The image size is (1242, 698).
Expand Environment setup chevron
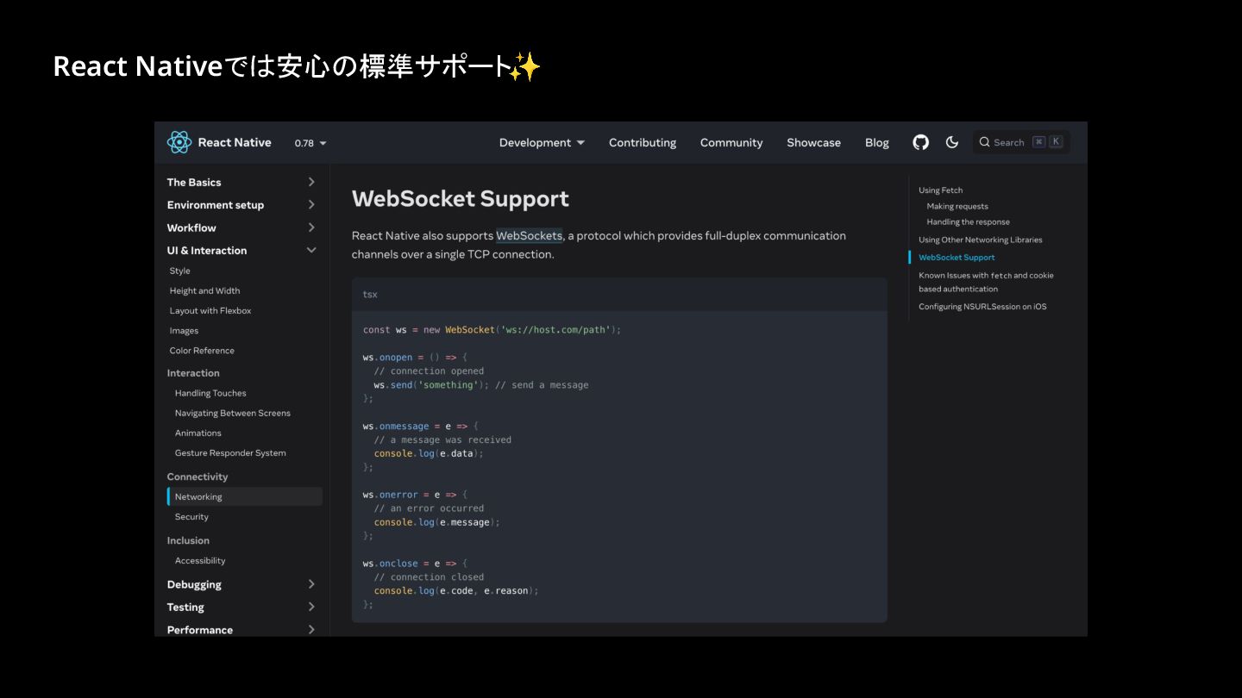311,205
